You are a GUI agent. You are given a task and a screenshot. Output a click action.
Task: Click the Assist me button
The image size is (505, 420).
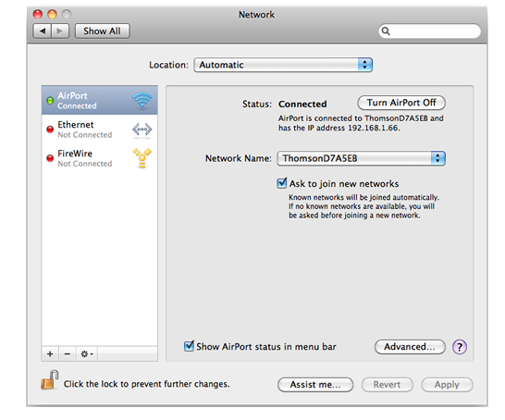point(315,385)
